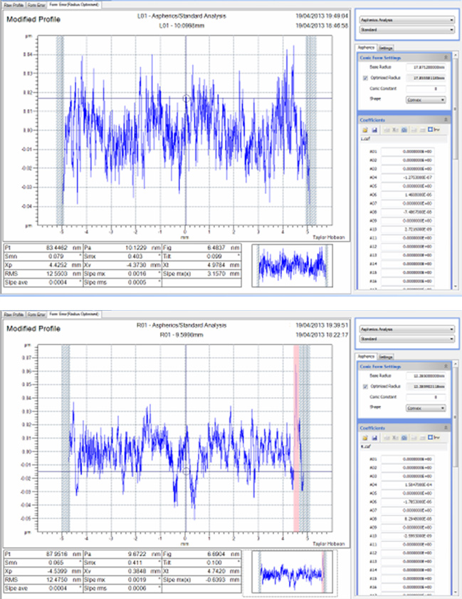Save coefficients disk icon in L01 window
The height and width of the screenshot is (599, 462).
click(x=374, y=130)
